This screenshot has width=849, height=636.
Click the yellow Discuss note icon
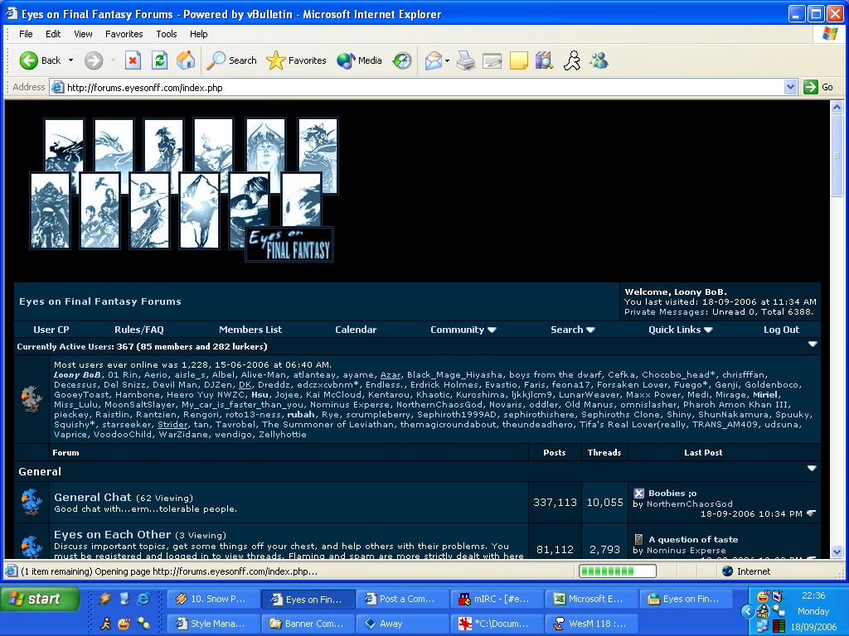tap(519, 60)
